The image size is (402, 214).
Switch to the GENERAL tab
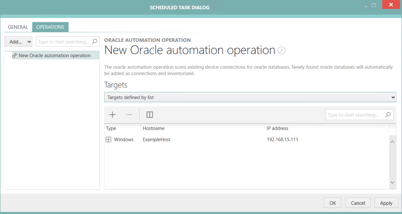point(18,27)
